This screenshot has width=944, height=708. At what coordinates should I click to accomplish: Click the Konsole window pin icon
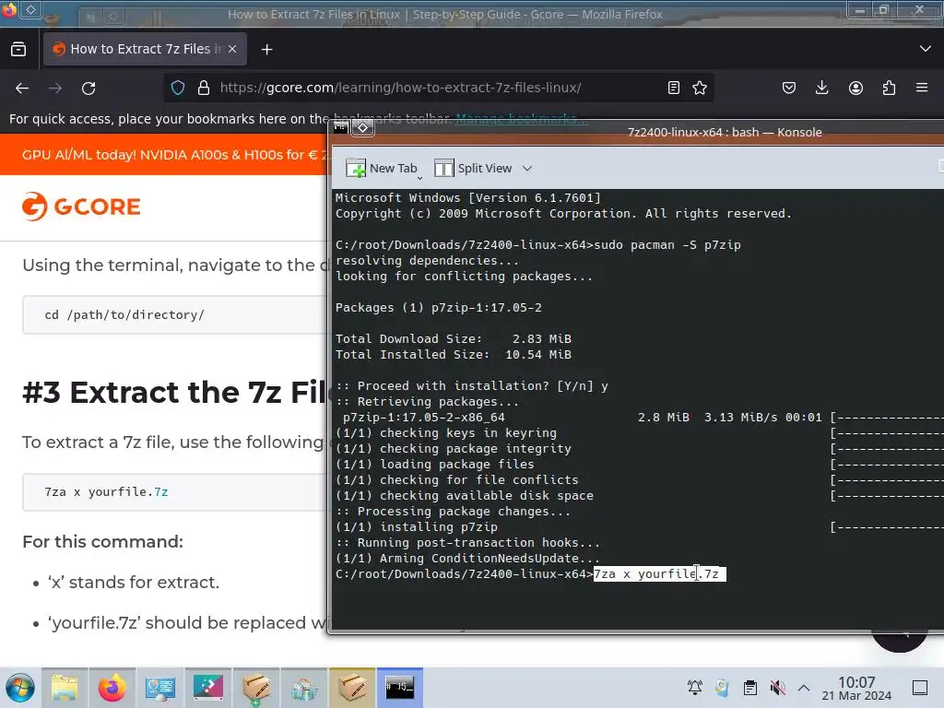363,127
